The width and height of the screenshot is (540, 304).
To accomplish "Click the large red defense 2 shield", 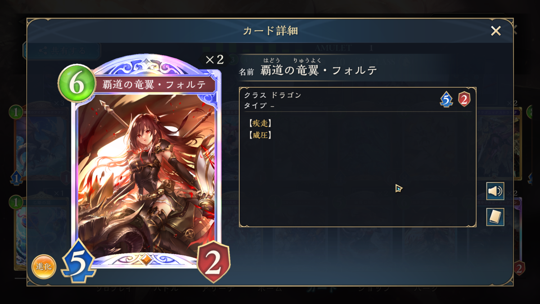I will [213, 262].
